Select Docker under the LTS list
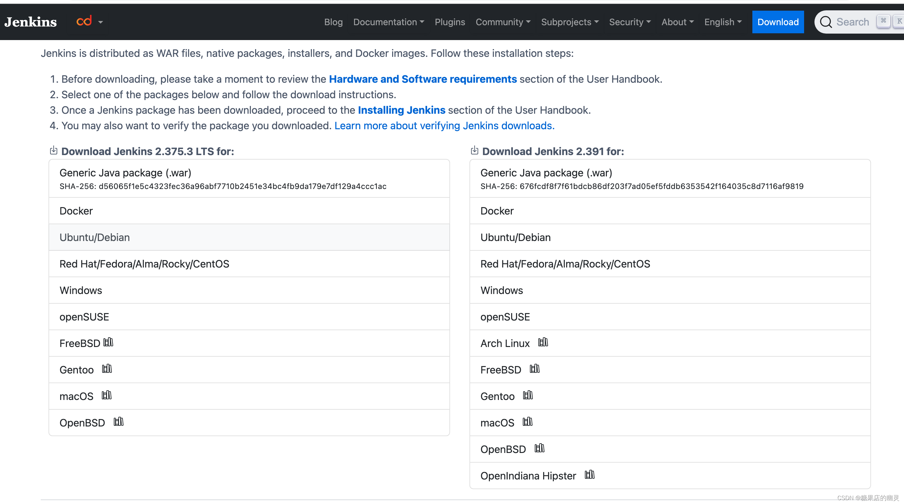The height and width of the screenshot is (504, 904). click(249, 211)
